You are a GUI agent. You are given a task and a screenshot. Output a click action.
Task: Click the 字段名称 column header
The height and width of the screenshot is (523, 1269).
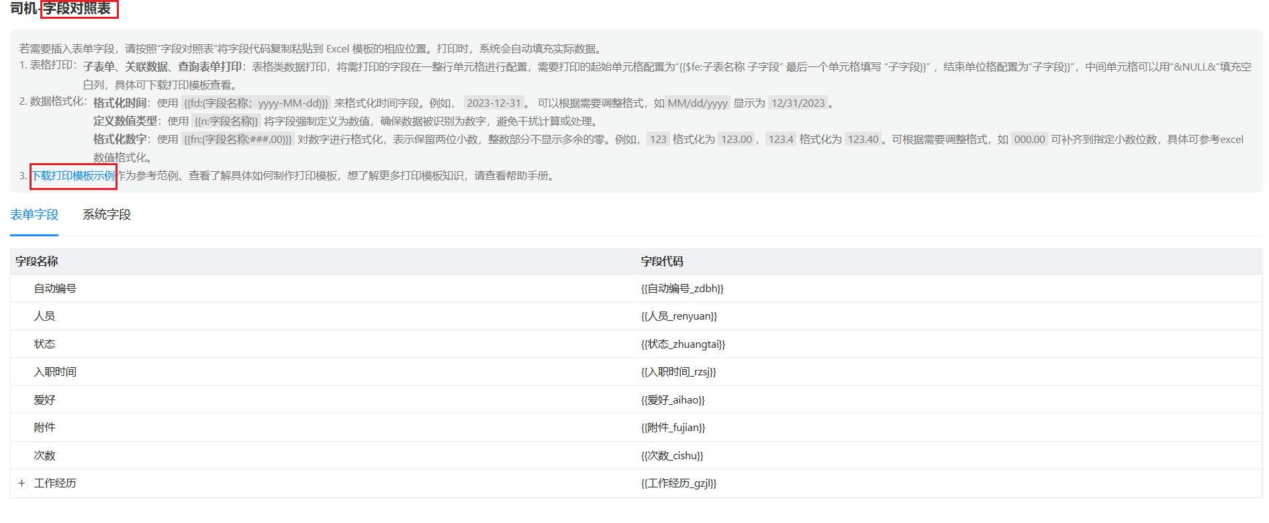(x=37, y=261)
